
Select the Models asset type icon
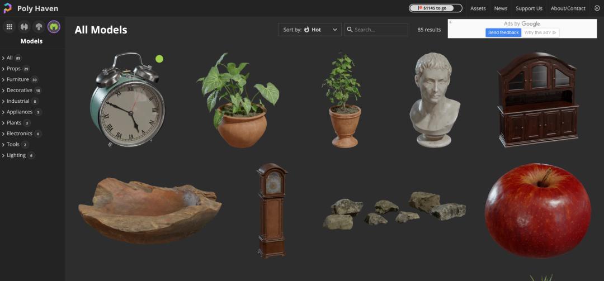click(x=54, y=26)
